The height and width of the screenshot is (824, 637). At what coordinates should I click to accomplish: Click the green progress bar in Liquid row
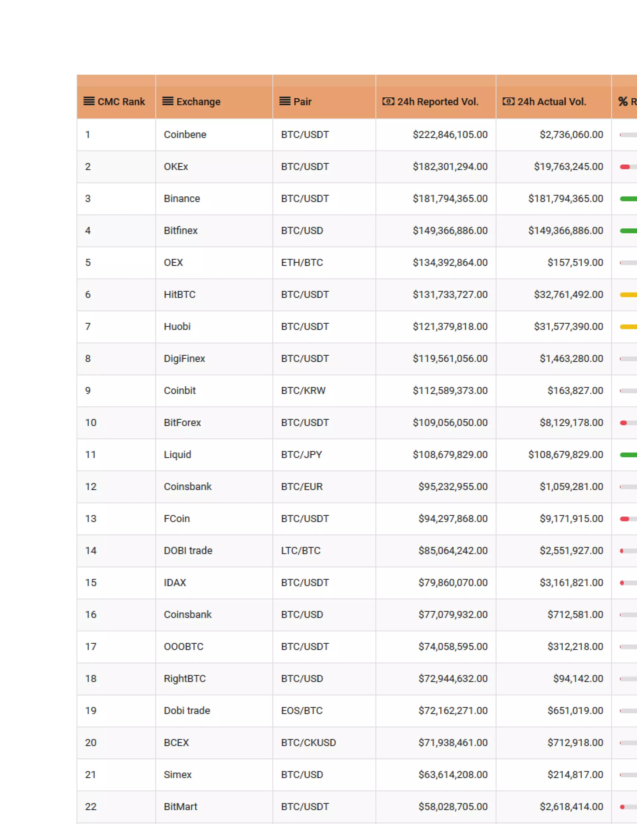click(x=628, y=455)
